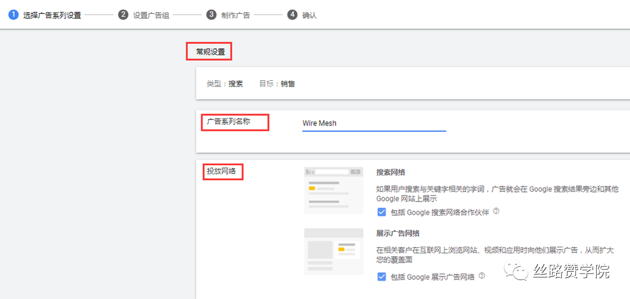Click the 展示广告网络 heading
630x299 pixels.
point(398,233)
